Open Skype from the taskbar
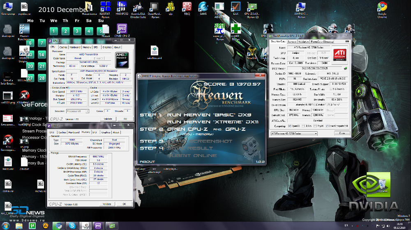The width and height of the screenshot is (411, 230). pos(72,225)
